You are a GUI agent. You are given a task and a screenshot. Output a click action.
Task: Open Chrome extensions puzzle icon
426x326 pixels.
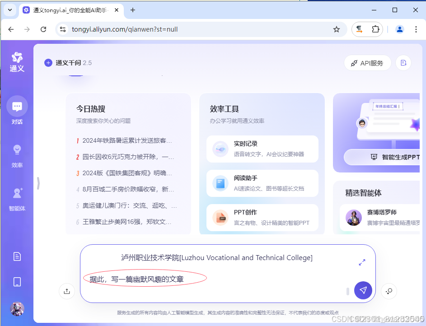(375, 29)
